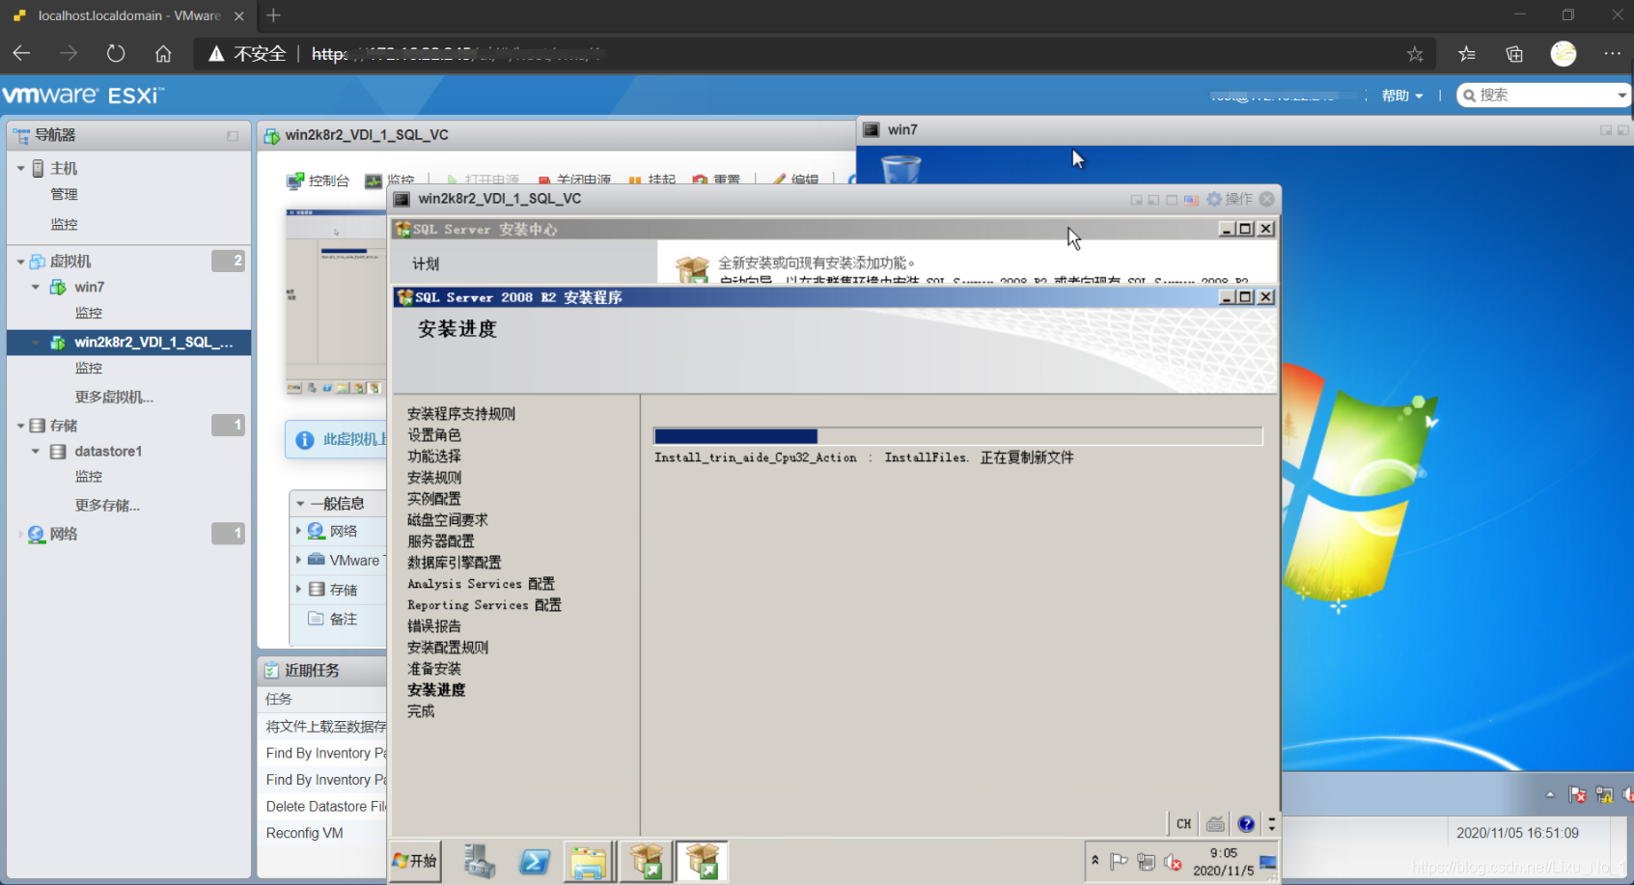Click the help question mark in language bar
This screenshot has height=885, width=1634.
pyautogui.click(x=1246, y=823)
